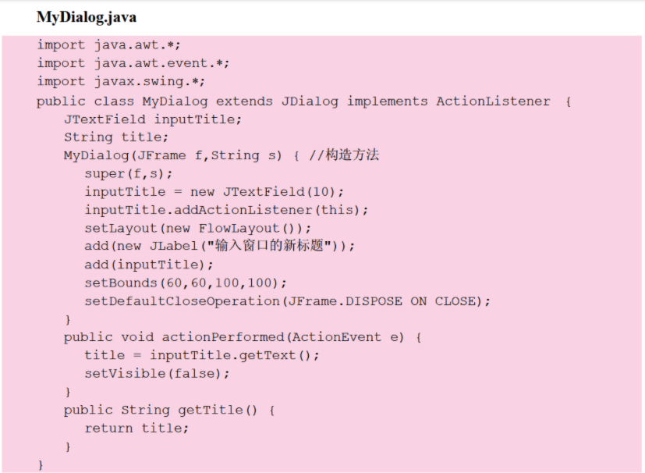This screenshot has width=645, height=473.
Task: Click the 'title = inputTitle.getText();' line
Action: click(x=202, y=355)
